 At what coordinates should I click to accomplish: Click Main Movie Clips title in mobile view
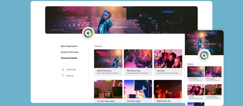(210, 79)
